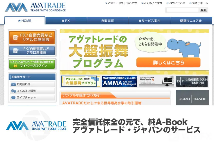Click the arrow icon beside サービス案内
The height and width of the screenshot is (146, 214).
(140, 21)
